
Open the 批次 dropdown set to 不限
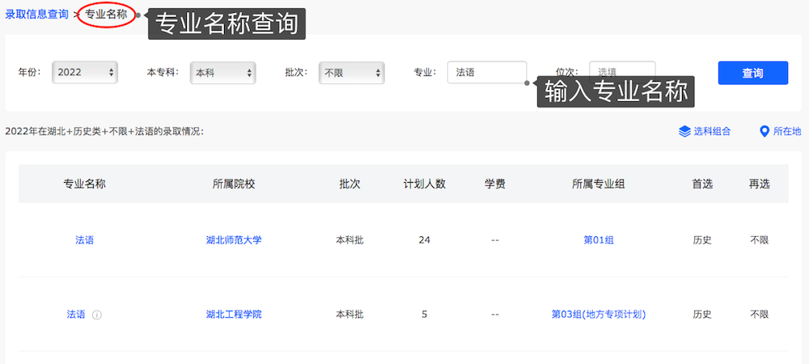pyautogui.click(x=350, y=73)
